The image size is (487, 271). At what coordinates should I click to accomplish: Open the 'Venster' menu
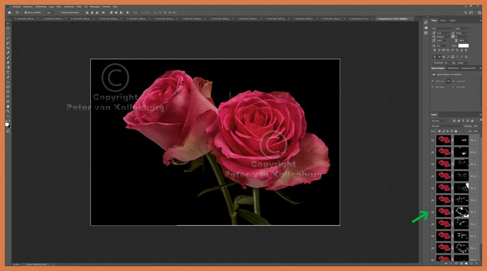(106, 7)
